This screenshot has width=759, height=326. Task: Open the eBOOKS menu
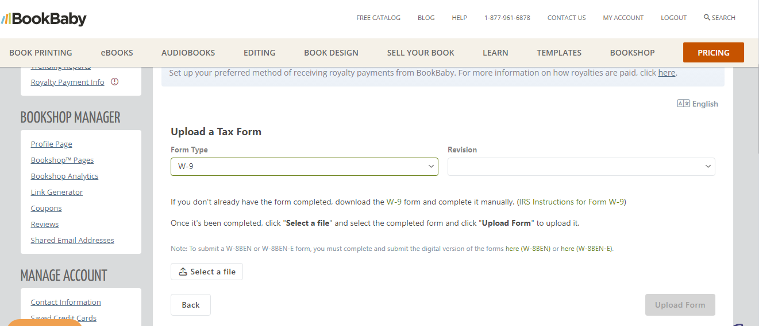[117, 53]
